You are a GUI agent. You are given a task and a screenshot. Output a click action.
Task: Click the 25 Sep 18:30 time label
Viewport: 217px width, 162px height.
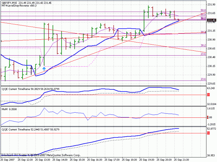[130, 160]
